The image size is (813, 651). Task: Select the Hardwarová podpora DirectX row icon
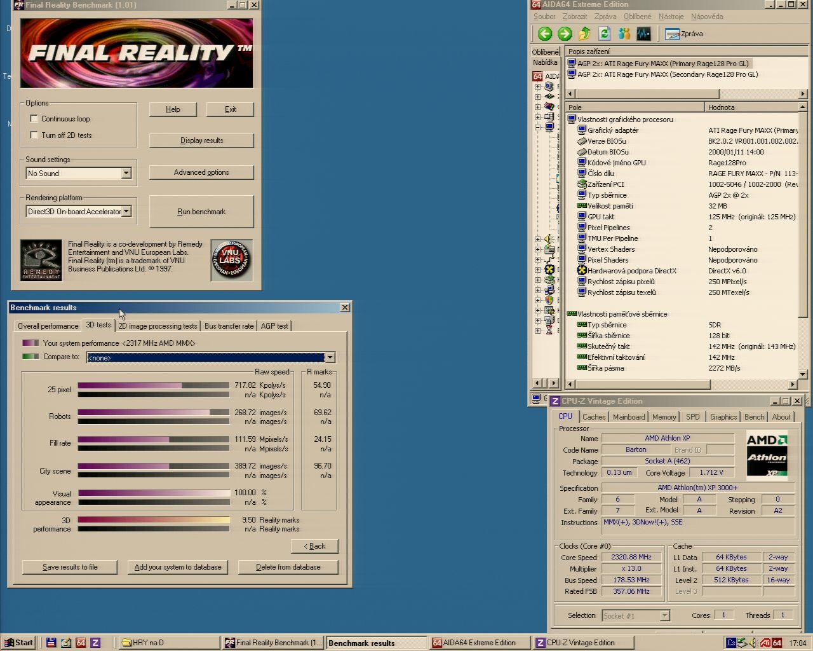click(582, 271)
